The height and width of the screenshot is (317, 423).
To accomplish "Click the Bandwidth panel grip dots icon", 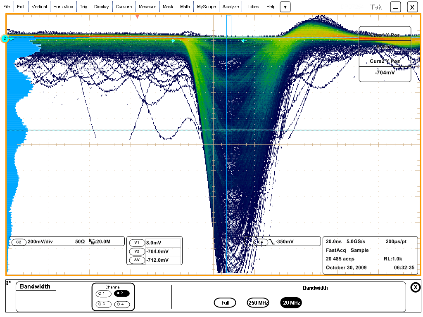I will pyautogui.click(x=8, y=283).
